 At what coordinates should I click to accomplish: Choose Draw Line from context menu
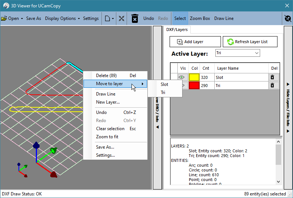pyautogui.click(x=115, y=94)
